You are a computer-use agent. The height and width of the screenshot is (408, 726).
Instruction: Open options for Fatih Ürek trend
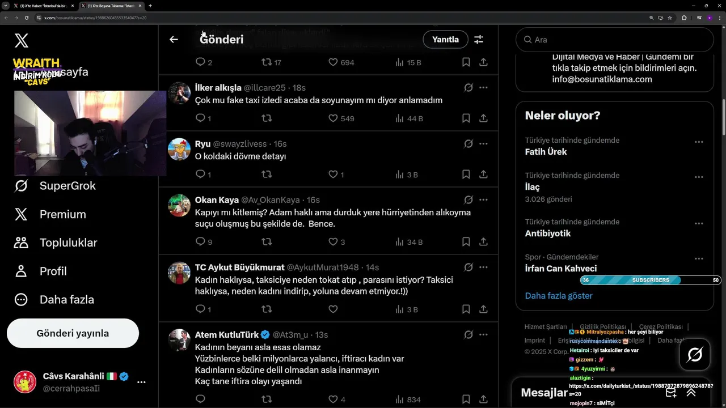(699, 142)
